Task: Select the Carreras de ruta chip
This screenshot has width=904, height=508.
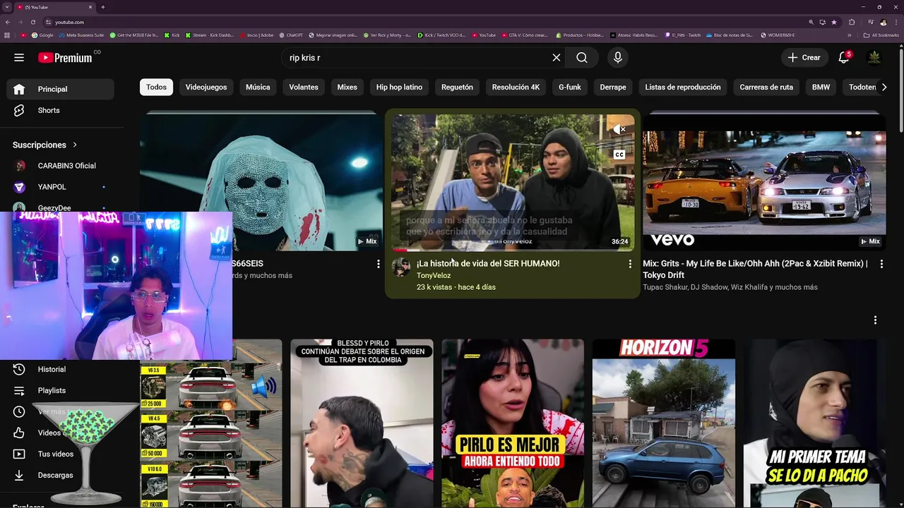Action: click(x=766, y=87)
